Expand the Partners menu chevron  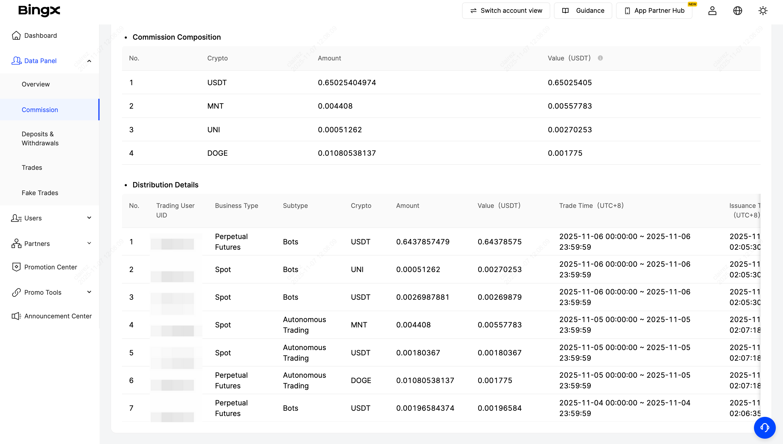pos(89,243)
